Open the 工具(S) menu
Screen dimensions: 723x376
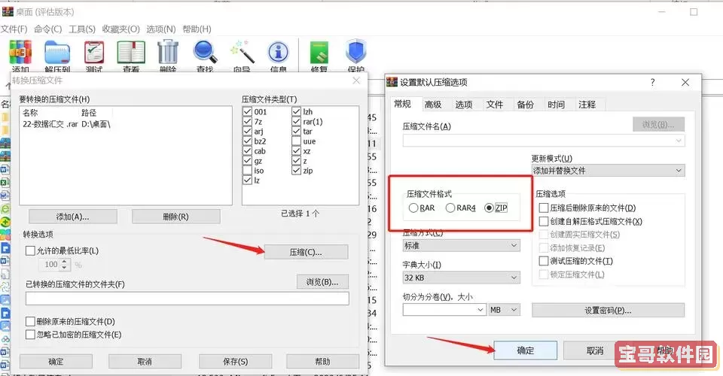coord(82,29)
